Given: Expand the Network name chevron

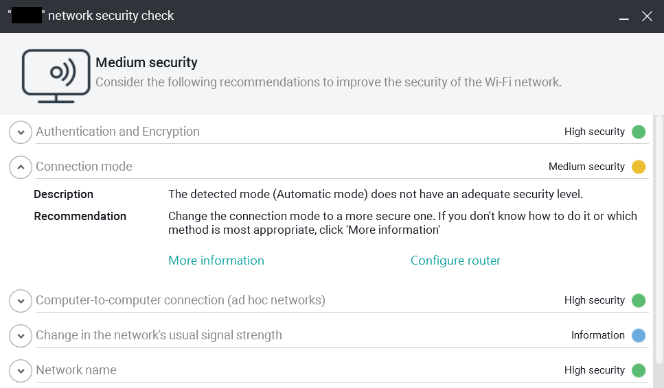Looking at the screenshot, I should coord(21,370).
